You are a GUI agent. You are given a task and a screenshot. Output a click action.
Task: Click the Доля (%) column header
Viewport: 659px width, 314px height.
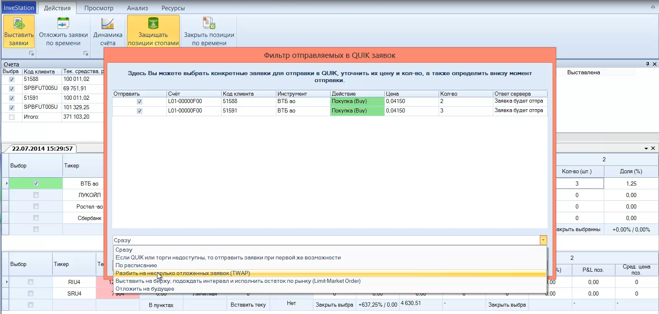(631, 171)
